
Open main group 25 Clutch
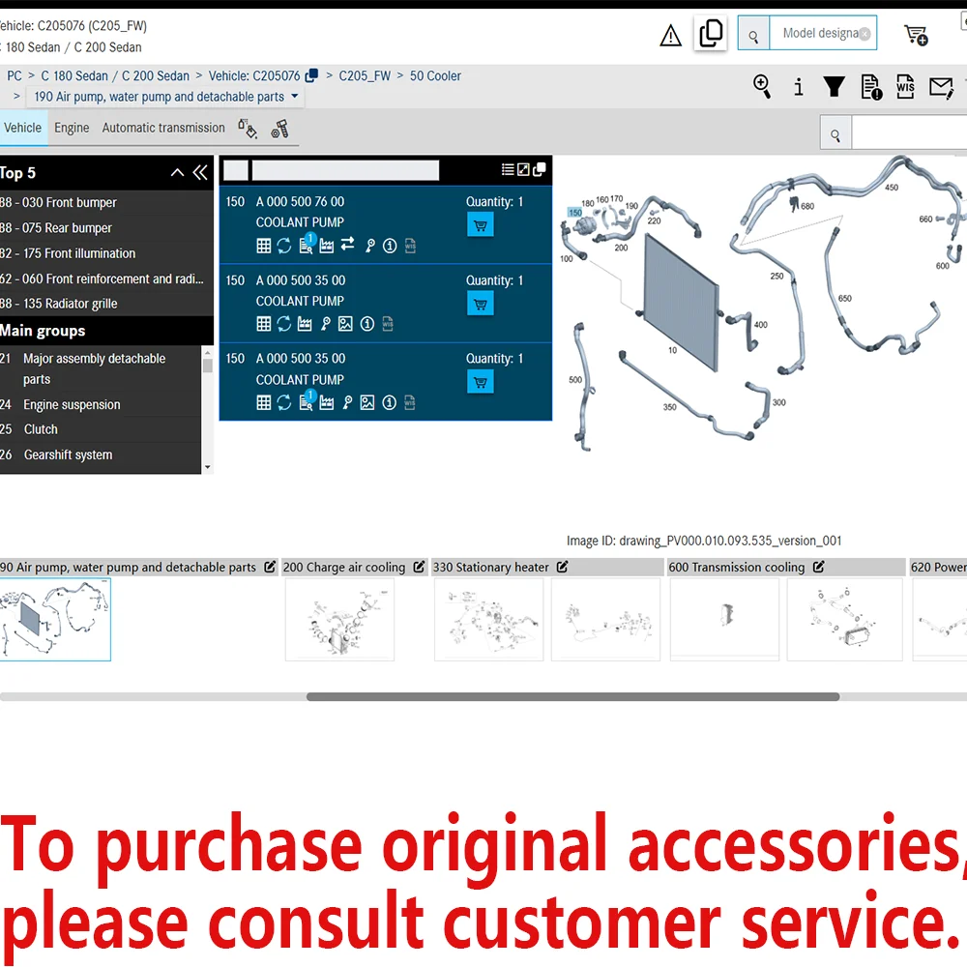pyautogui.click(x=100, y=429)
